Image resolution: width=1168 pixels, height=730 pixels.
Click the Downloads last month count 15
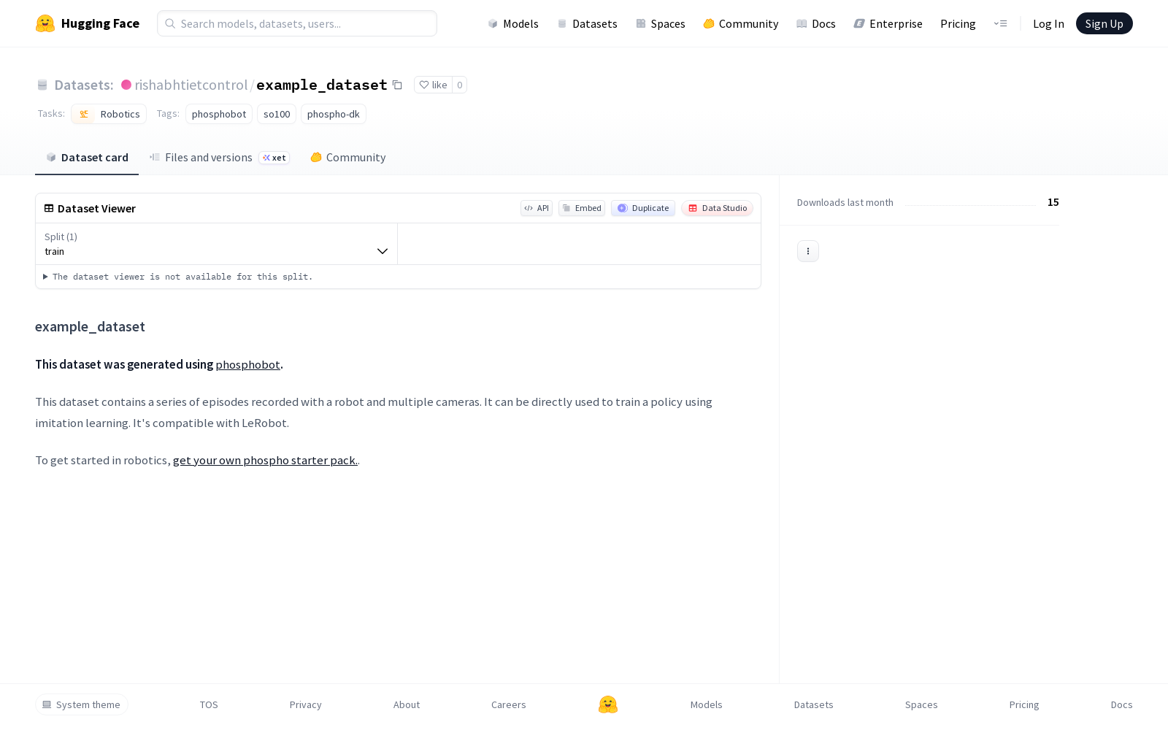click(1053, 202)
